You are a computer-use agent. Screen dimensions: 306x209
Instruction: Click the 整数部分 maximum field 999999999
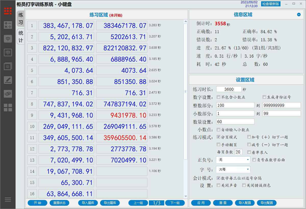(x=282, y=105)
